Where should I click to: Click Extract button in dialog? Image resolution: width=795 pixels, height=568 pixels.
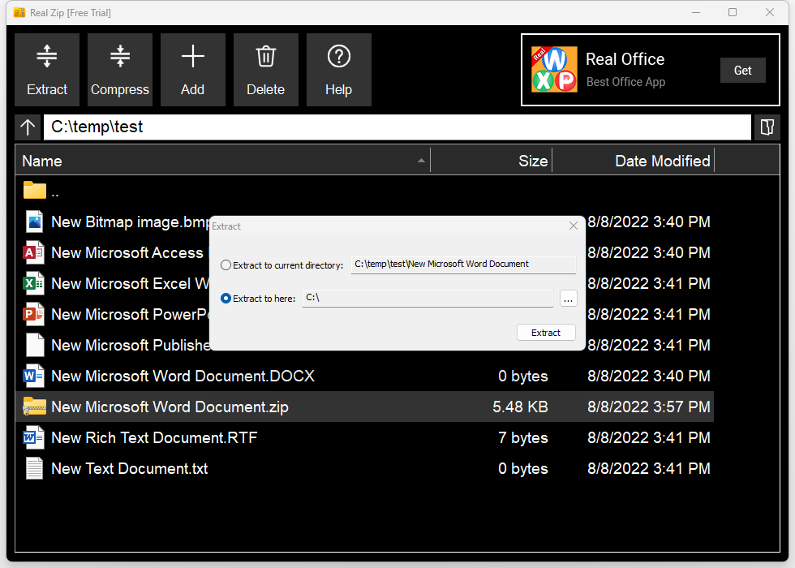tap(546, 333)
